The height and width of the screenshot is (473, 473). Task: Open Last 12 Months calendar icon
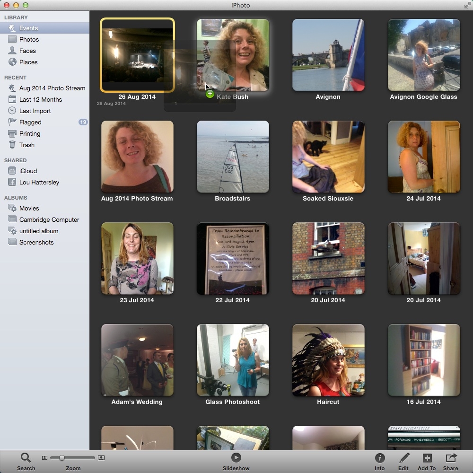[x=12, y=99]
